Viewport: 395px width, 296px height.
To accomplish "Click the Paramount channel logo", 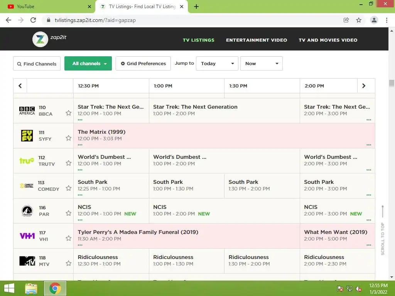I will 27,211.
